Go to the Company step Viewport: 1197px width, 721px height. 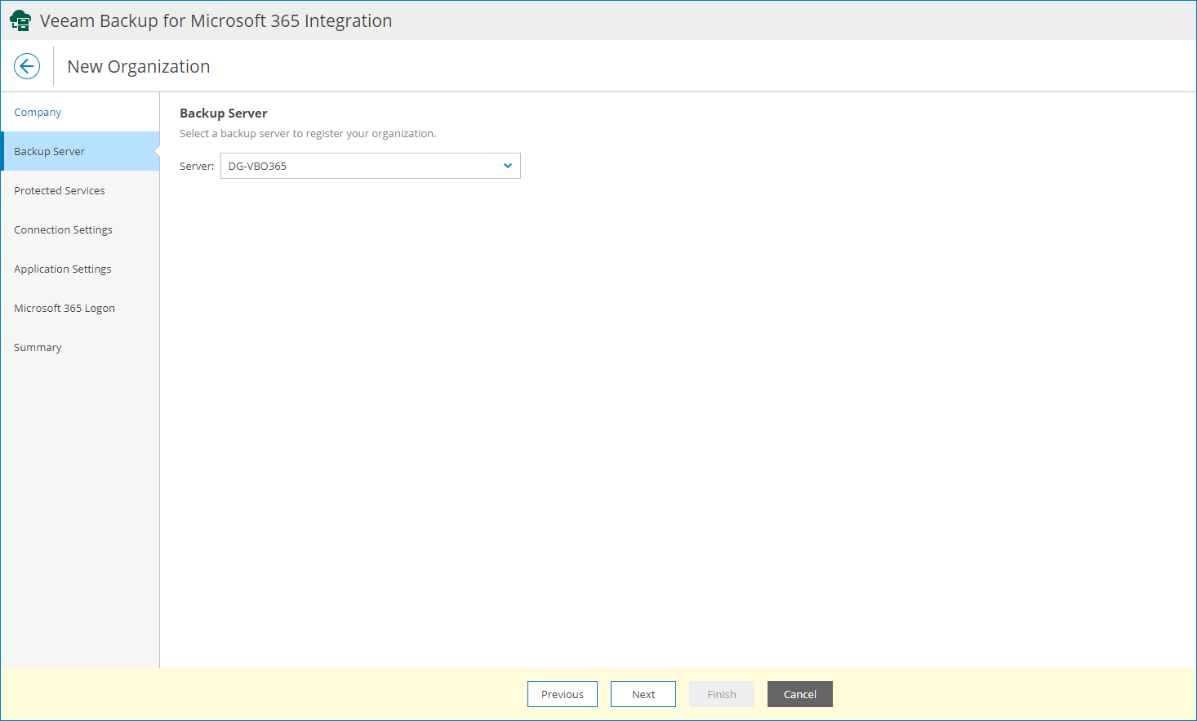pos(38,112)
